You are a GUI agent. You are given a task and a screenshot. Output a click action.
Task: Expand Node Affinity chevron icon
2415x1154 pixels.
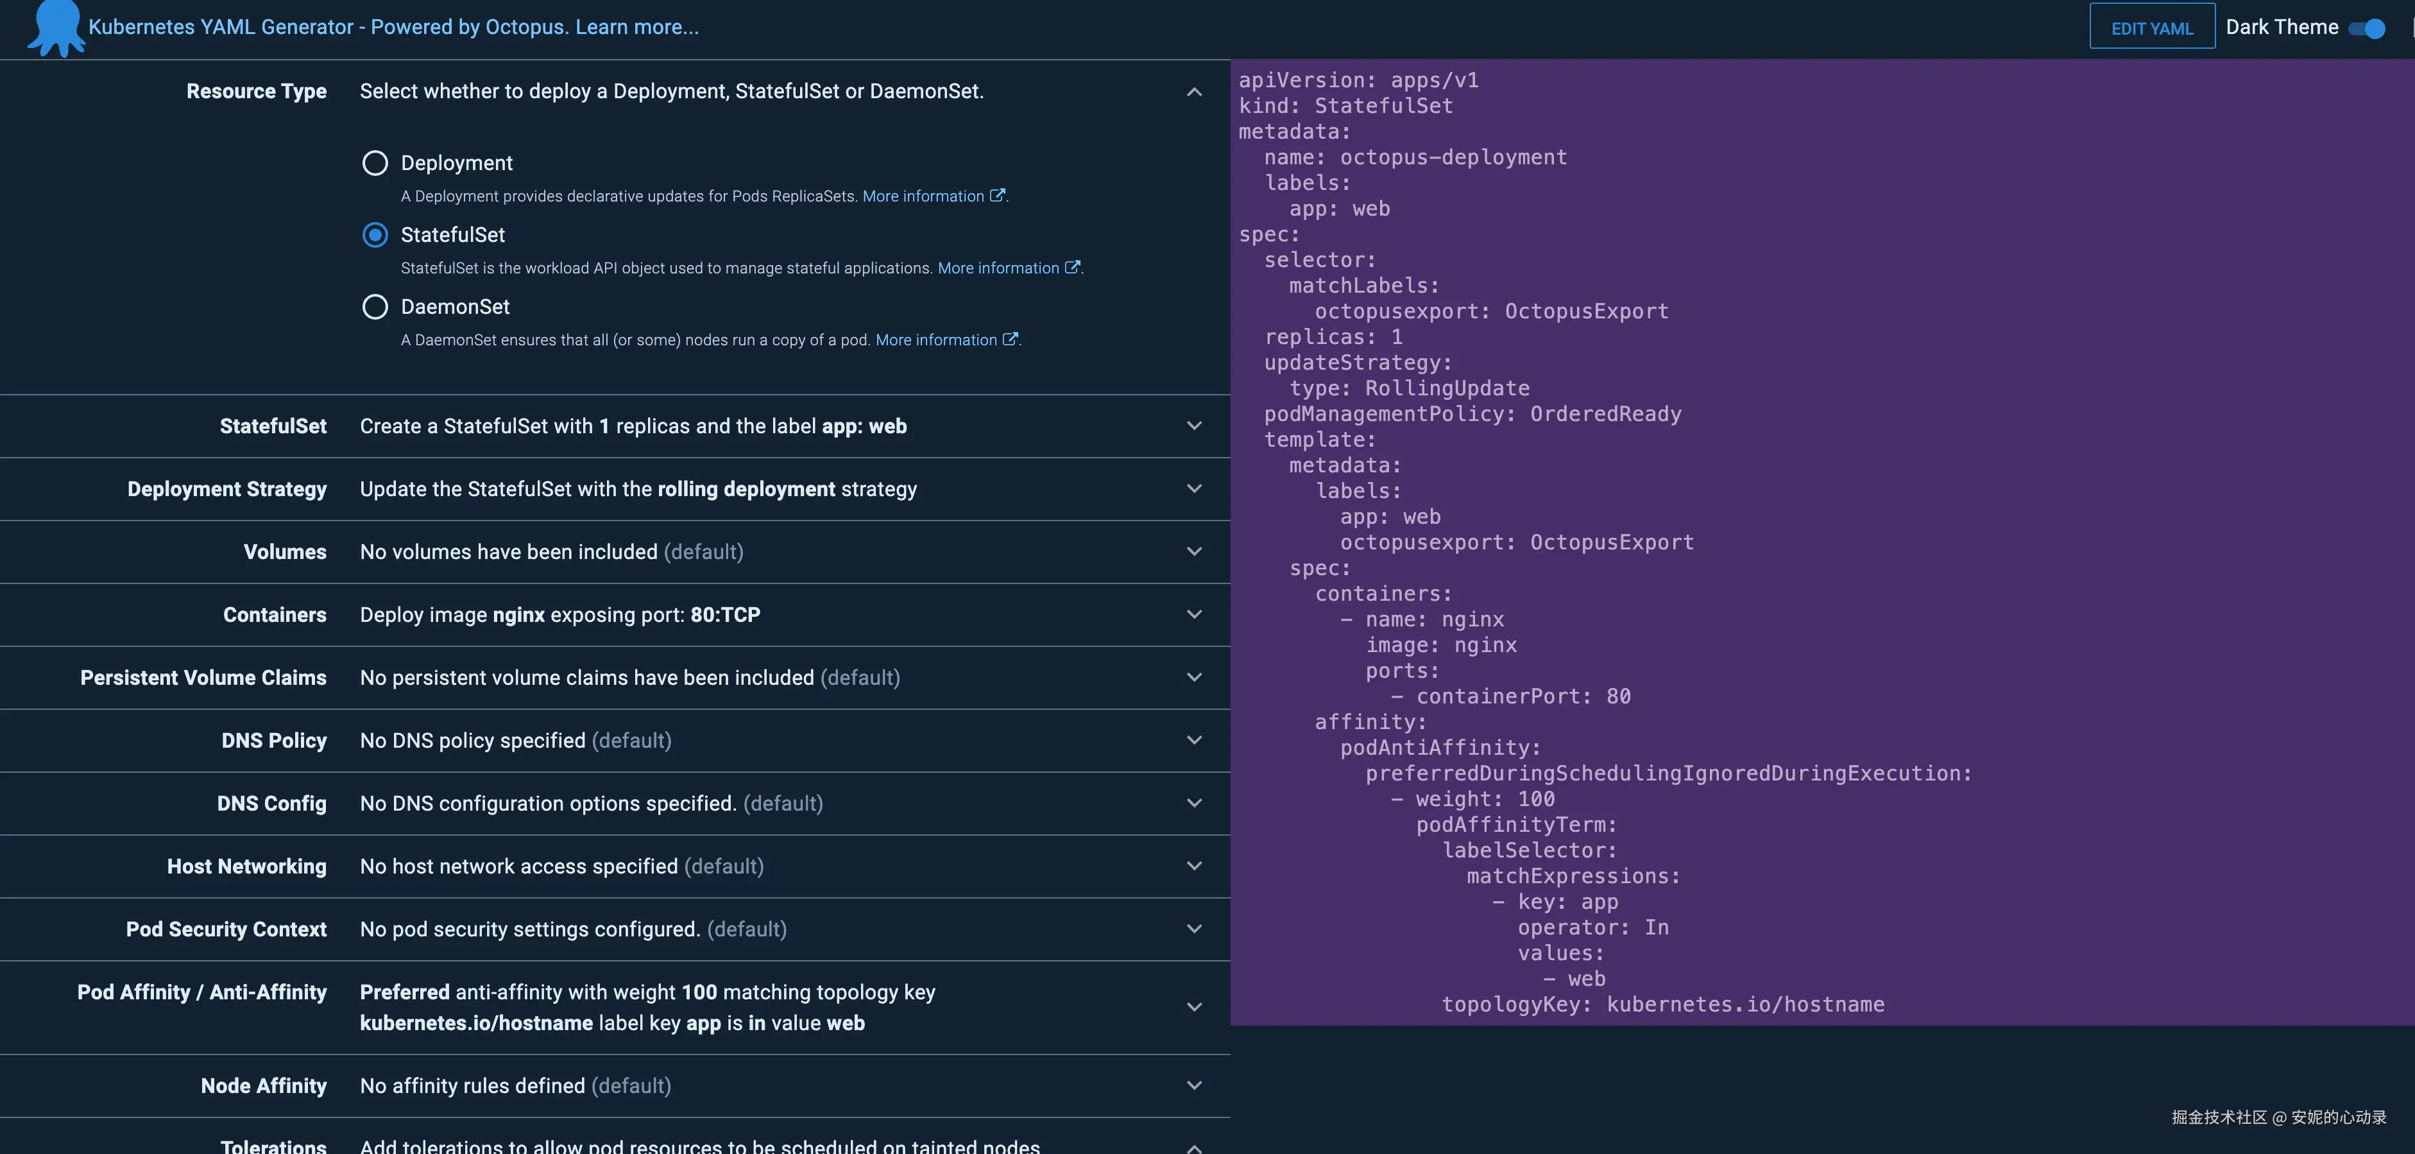click(1193, 1085)
